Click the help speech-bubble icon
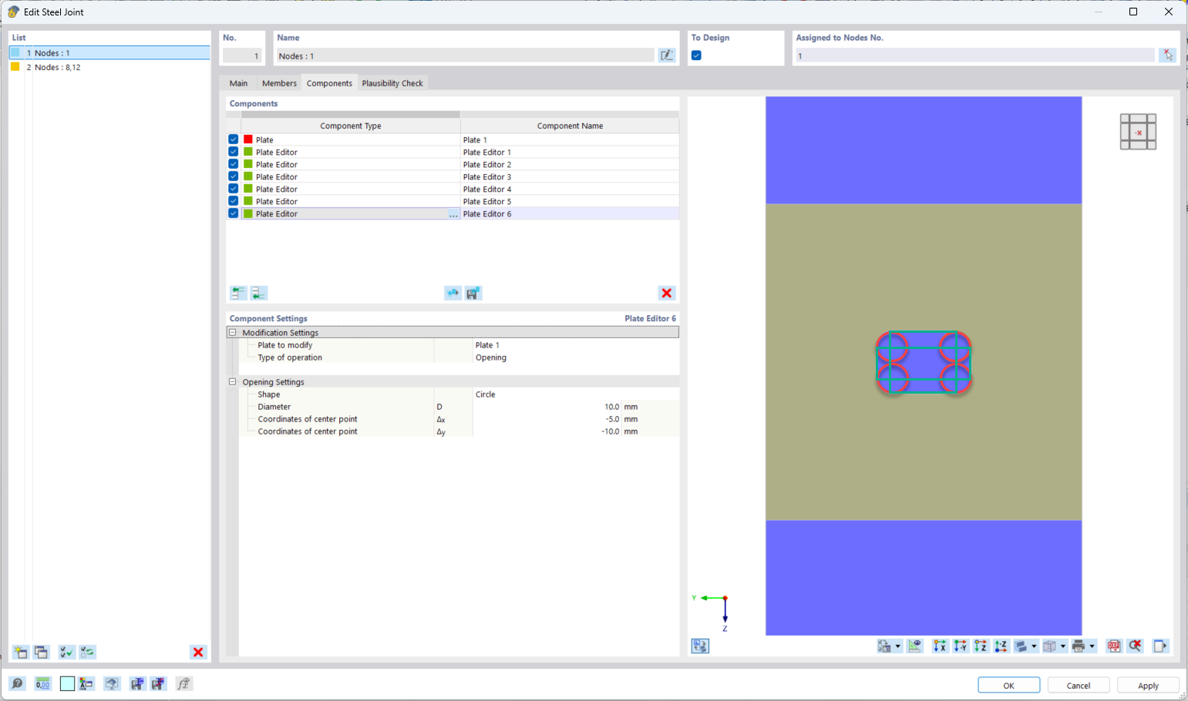 click(17, 684)
